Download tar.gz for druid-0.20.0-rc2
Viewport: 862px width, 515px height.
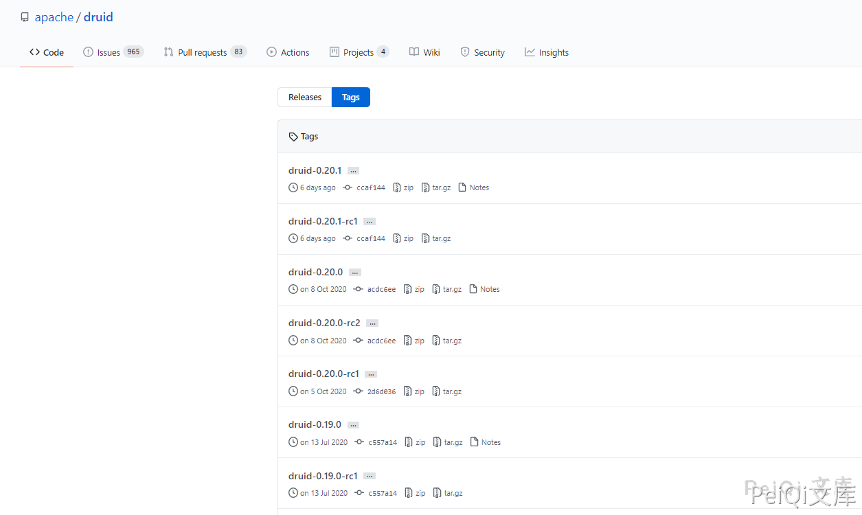tap(447, 341)
